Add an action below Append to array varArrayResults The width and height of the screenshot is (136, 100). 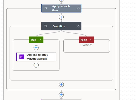[x=36, y=65]
